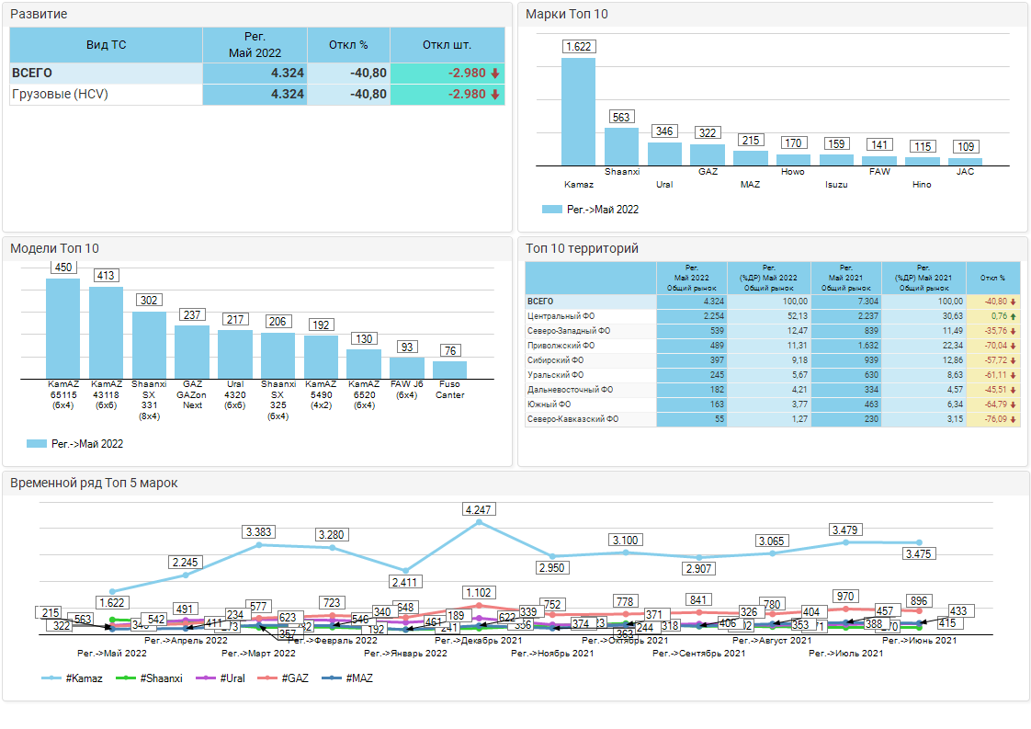Viewport: 1031px width, 729px height.
Task: Click the Fuso Canter bar in models chart
Action: point(449,370)
